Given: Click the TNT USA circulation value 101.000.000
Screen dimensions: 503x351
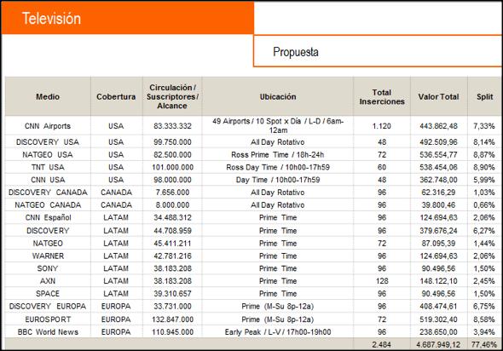Looking at the screenshot, I should (x=172, y=167).
